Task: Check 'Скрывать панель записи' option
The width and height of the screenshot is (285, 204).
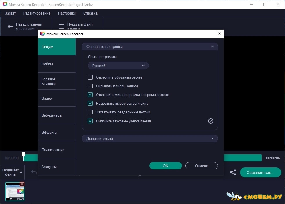Action: click(90, 86)
